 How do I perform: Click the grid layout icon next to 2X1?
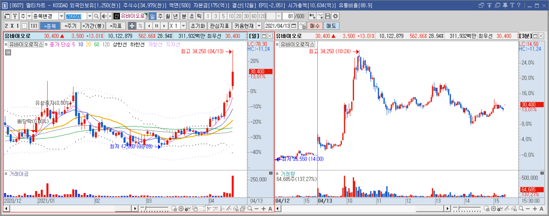tap(24, 26)
